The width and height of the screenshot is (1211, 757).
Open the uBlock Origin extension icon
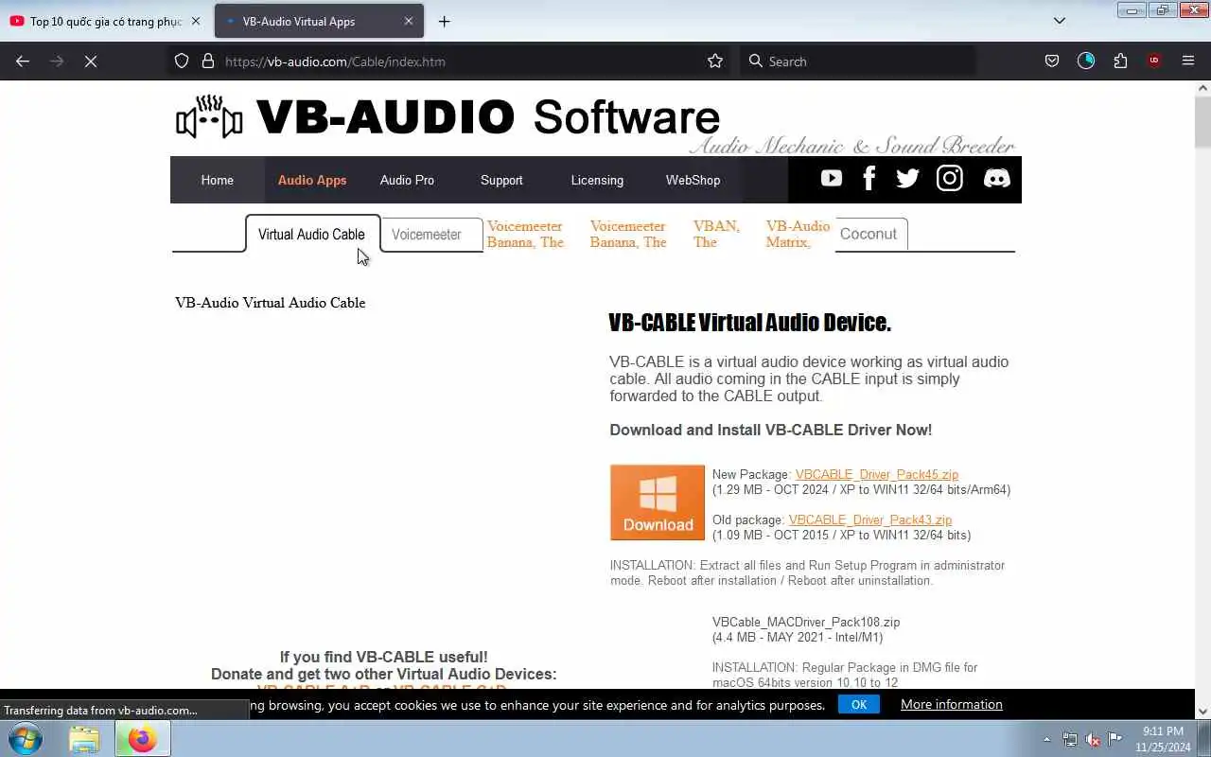pos(1153,61)
